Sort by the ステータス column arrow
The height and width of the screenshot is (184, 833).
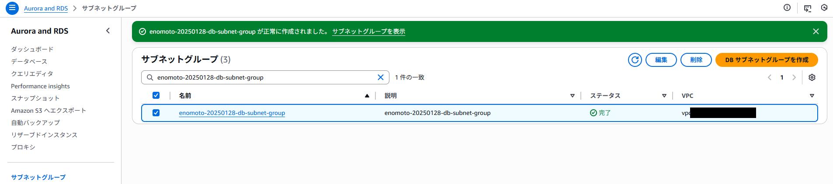[x=664, y=96]
